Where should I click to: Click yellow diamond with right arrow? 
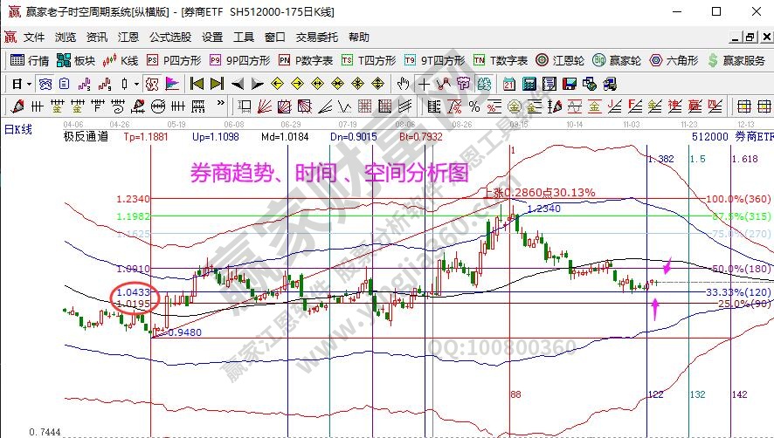point(297,84)
